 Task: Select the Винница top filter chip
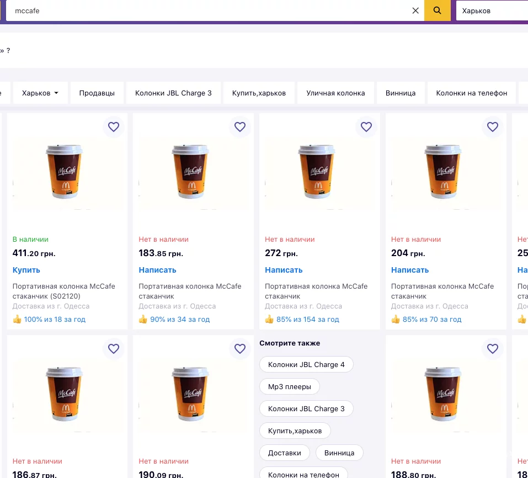tap(401, 93)
